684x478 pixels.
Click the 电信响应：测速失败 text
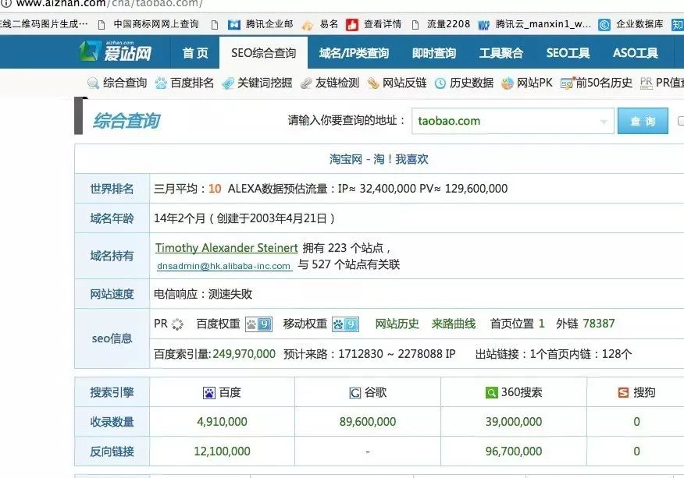[x=203, y=294]
